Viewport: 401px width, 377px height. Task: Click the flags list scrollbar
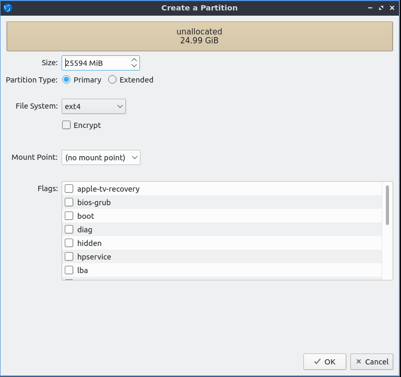[x=387, y=205]
